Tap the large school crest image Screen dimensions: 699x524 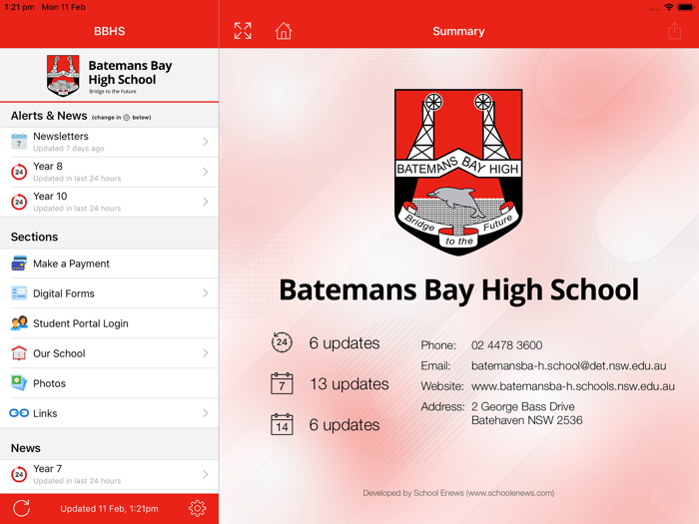[458, 172]
